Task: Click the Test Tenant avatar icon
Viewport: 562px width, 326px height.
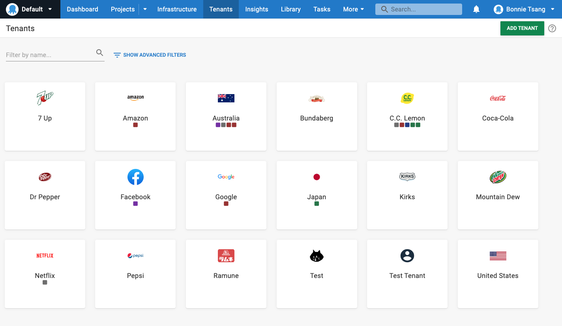Action: [x=407, y=256]
